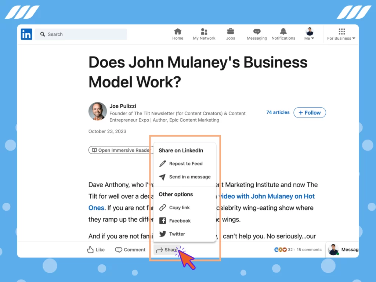This screenshot has width=376, height=282.
Task: Open the Home tab in the navbar
Action: (x=178, y=34)
